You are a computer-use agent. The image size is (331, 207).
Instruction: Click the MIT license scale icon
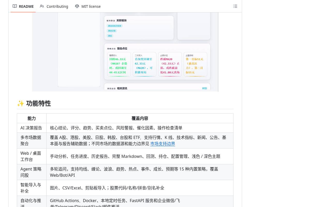[77, 6]
